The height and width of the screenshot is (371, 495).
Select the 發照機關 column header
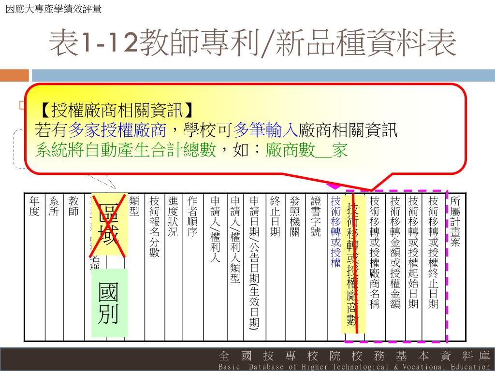[295, 216]
